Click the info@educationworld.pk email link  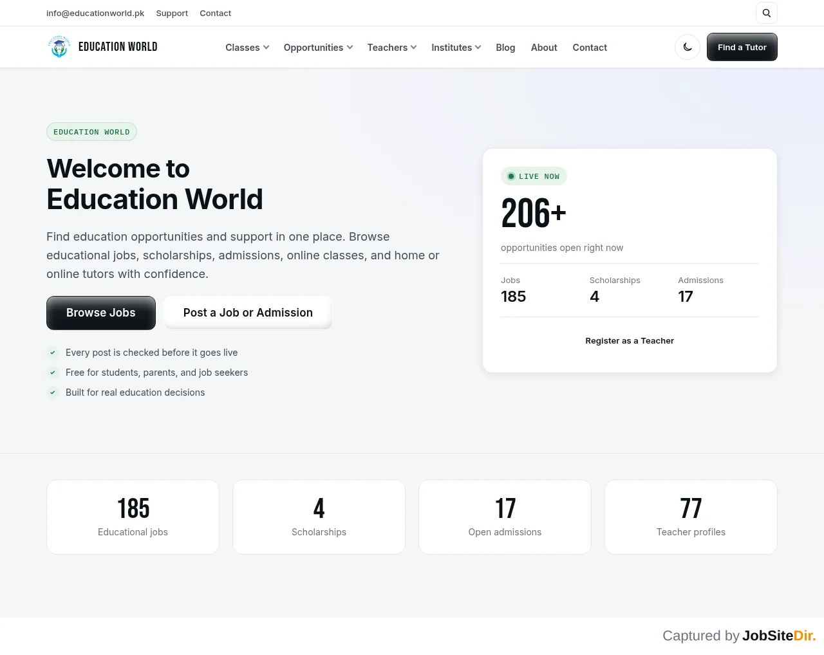[x=95, y=13]
